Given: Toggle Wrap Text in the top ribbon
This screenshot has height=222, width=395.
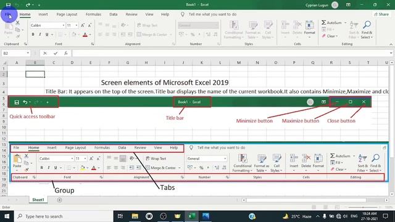Looking at the screenshot, I should point(148,25).
